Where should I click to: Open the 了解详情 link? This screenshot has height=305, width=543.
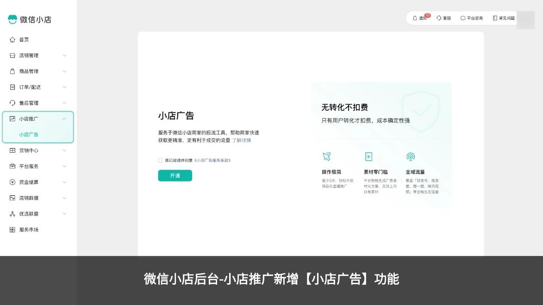(241, 140)
